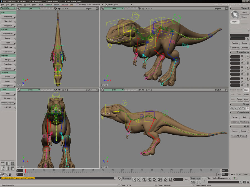Toggle the playback loop icon
250x187 pixels.
[x=165, y=180]
